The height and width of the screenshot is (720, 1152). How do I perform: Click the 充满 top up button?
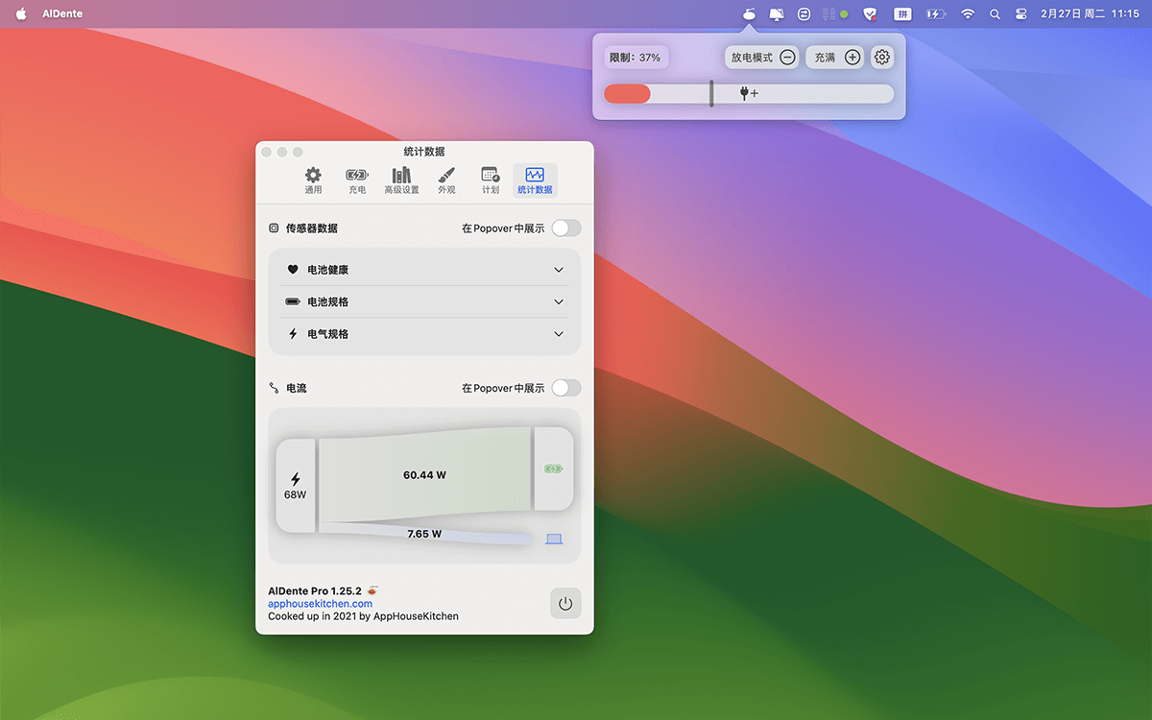(x=836, y=58)
